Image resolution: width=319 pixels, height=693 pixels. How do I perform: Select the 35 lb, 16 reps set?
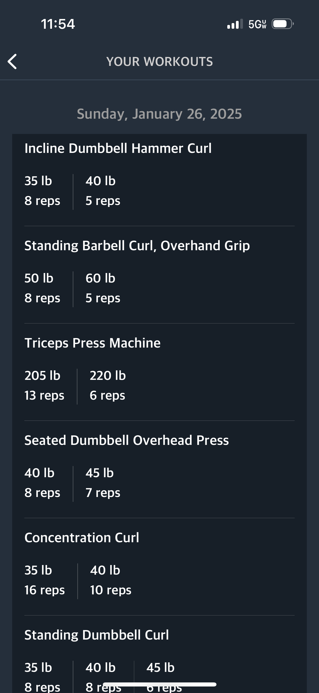click(x=45, y=580)
